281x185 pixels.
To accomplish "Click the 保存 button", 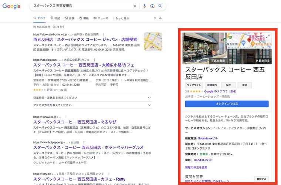I will click(x=228, y=85).
